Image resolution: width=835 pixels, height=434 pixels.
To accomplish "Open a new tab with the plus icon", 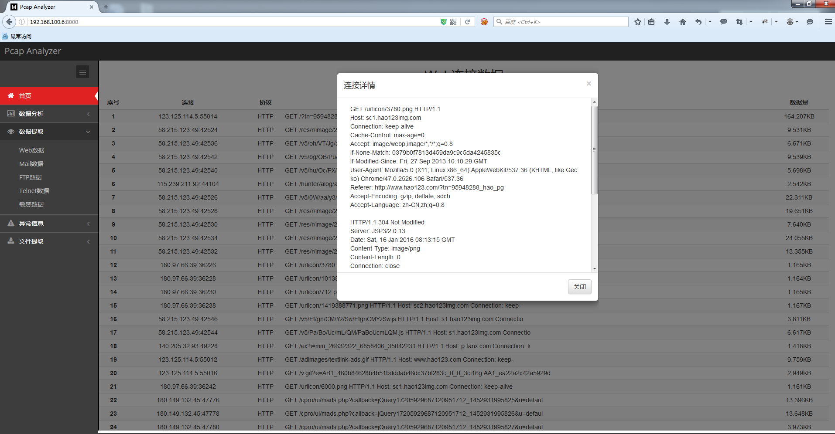I will [x=106, y=7].
